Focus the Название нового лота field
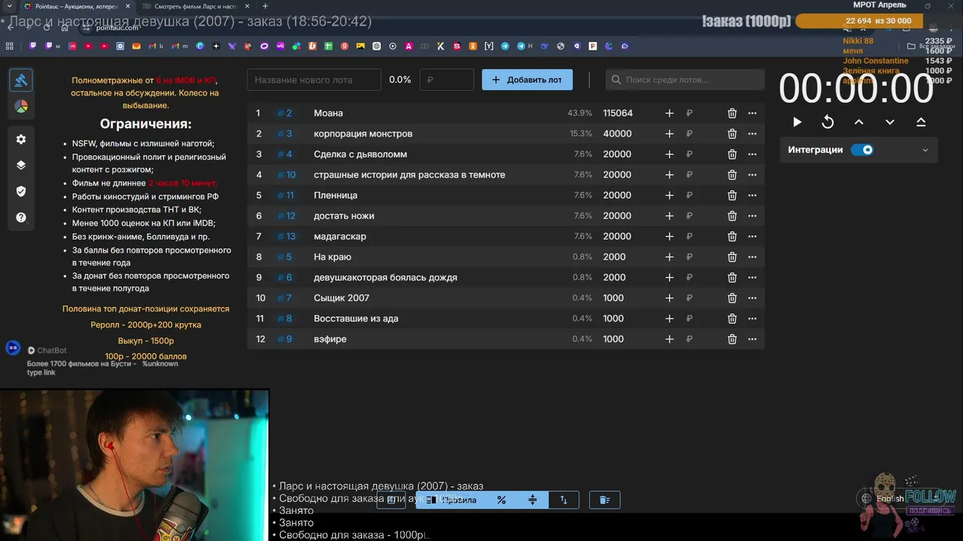Image resolution: width=963 pixels, height=541 pixels. (314, 80)
